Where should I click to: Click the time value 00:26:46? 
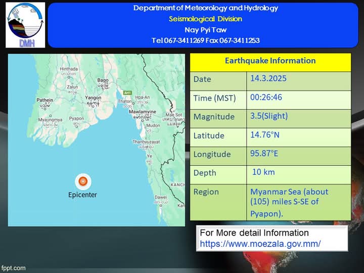[x=266, y=97]
